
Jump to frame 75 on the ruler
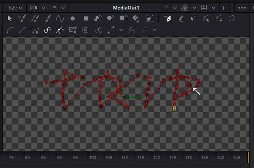tap(11, 157)
